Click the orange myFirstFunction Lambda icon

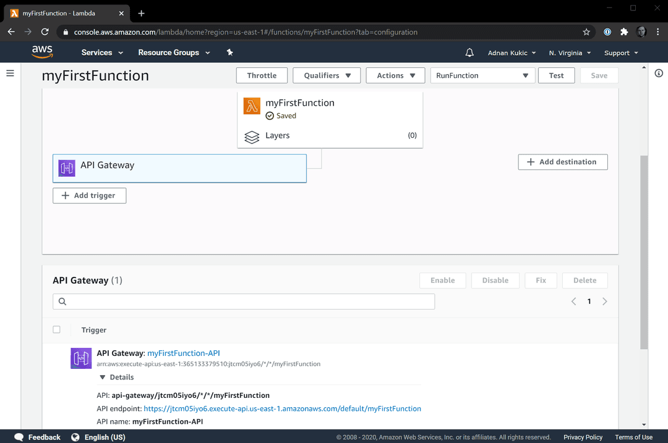coord(252,106)
